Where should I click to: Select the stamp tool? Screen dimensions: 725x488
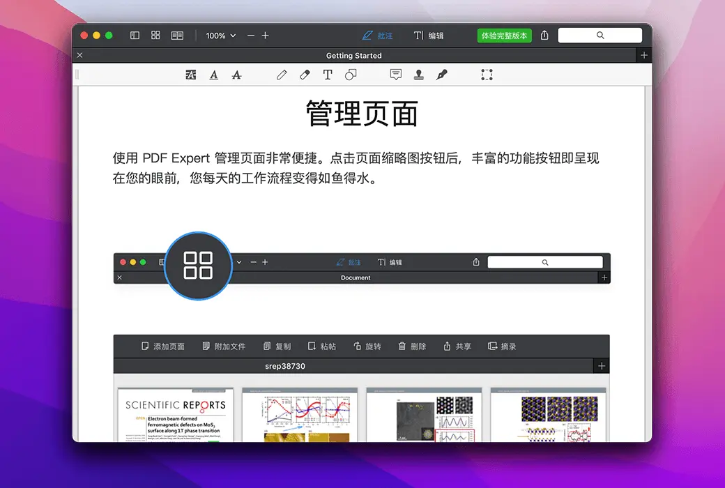[419, 75]
